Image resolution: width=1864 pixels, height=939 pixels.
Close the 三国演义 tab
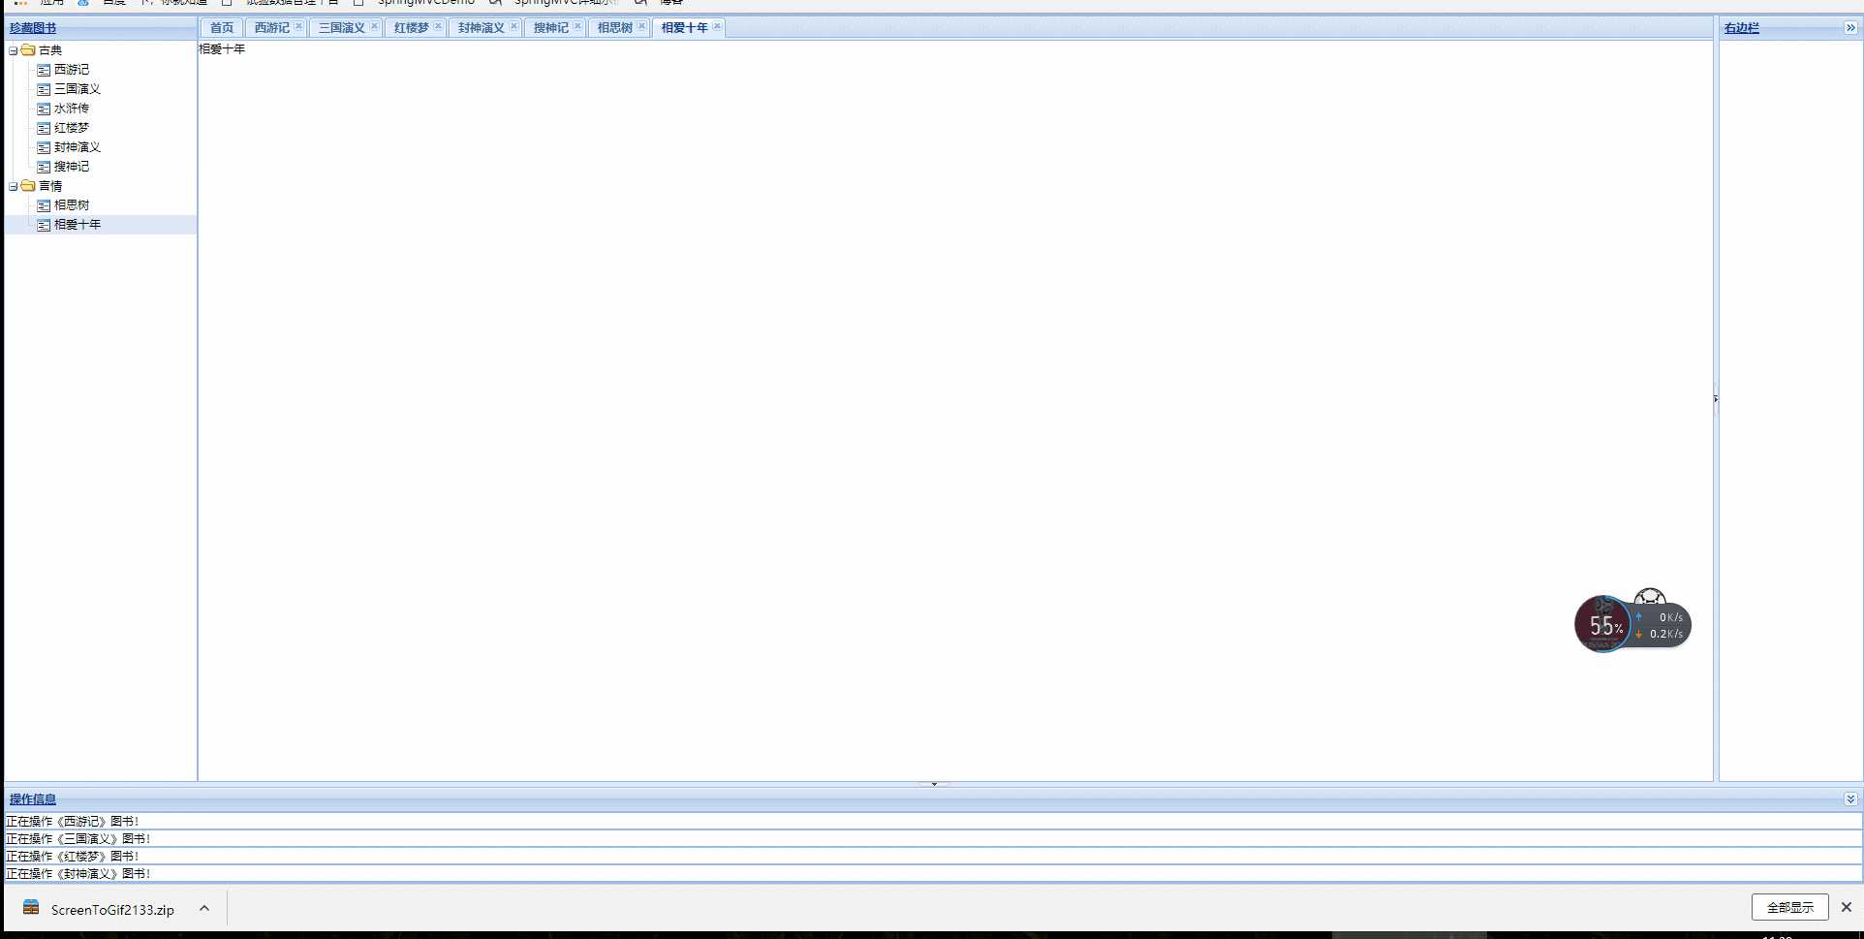374,26
